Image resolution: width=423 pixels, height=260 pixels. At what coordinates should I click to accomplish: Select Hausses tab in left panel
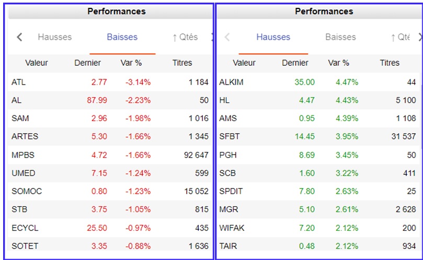pyautogui.click(x=55, y=37)
